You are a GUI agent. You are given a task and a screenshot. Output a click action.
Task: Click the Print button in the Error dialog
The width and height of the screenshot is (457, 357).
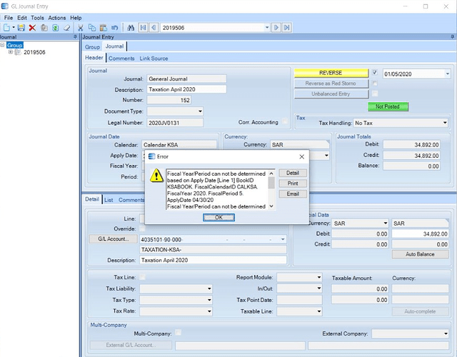[293, 183]
